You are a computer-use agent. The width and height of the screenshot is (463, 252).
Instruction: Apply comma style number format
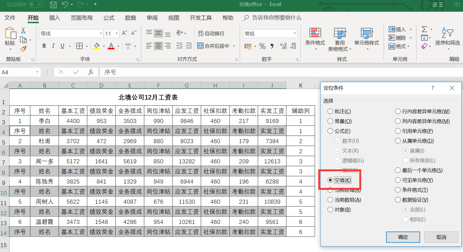[272, 46]
